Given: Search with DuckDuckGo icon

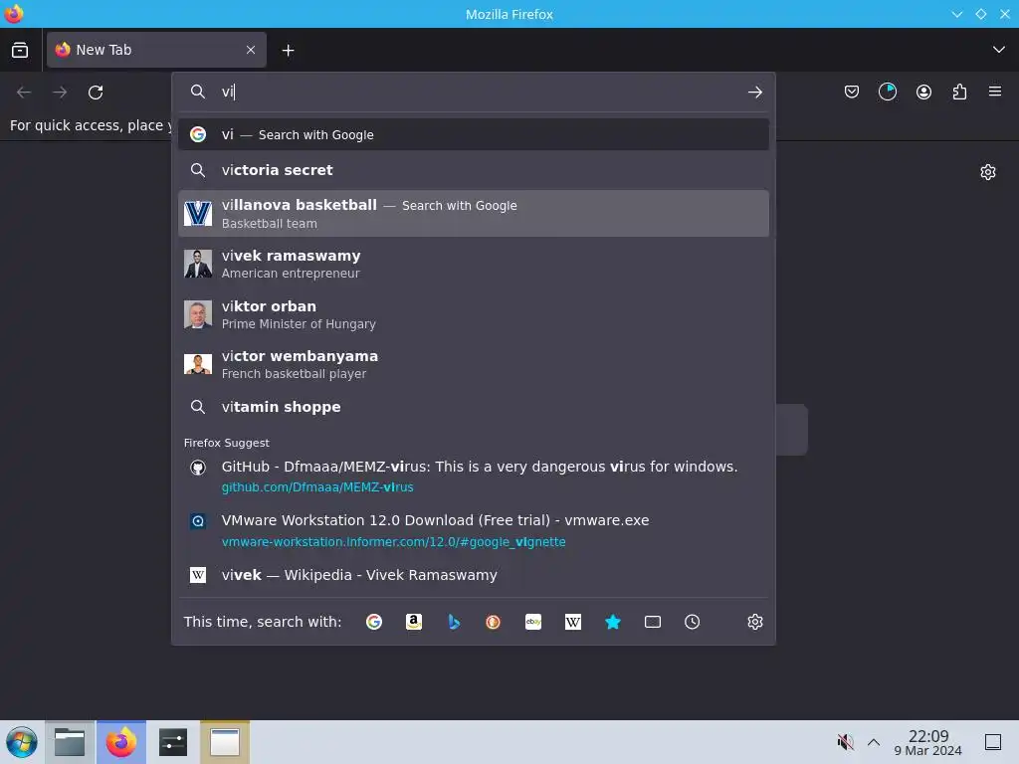Looking at the screenshot, I should (x=494, y=622).
